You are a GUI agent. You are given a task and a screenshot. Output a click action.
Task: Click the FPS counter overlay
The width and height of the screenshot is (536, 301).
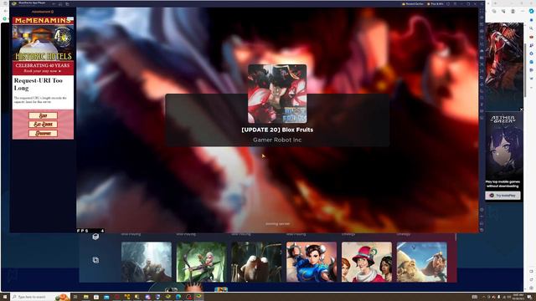pyautogui.click(x=90, y=231)
